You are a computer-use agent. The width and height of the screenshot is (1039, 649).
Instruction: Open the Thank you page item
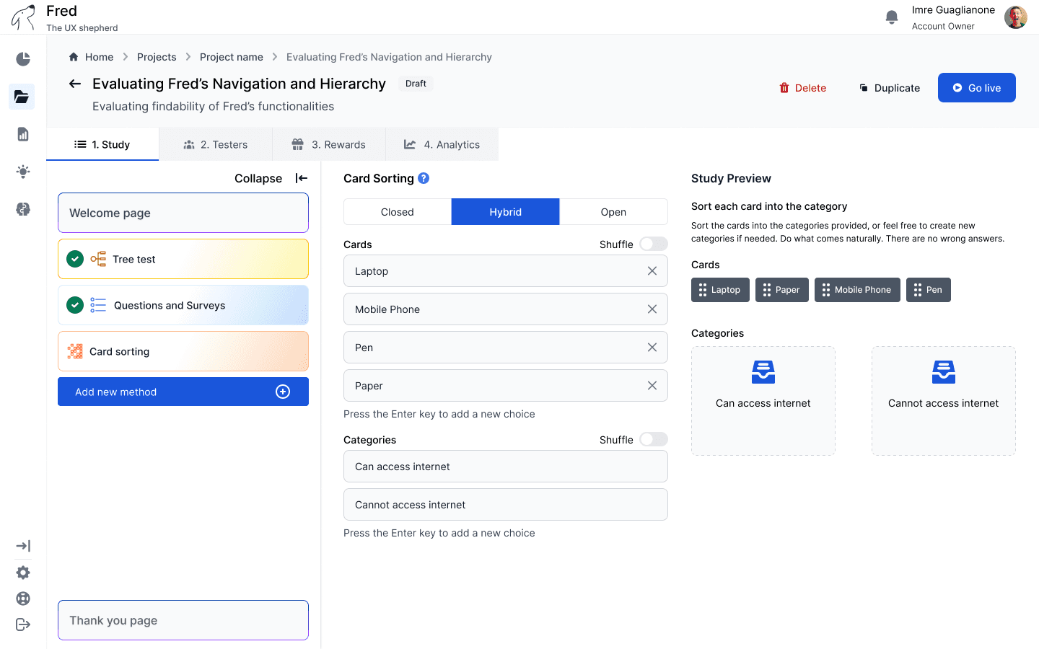pos(183,620)
